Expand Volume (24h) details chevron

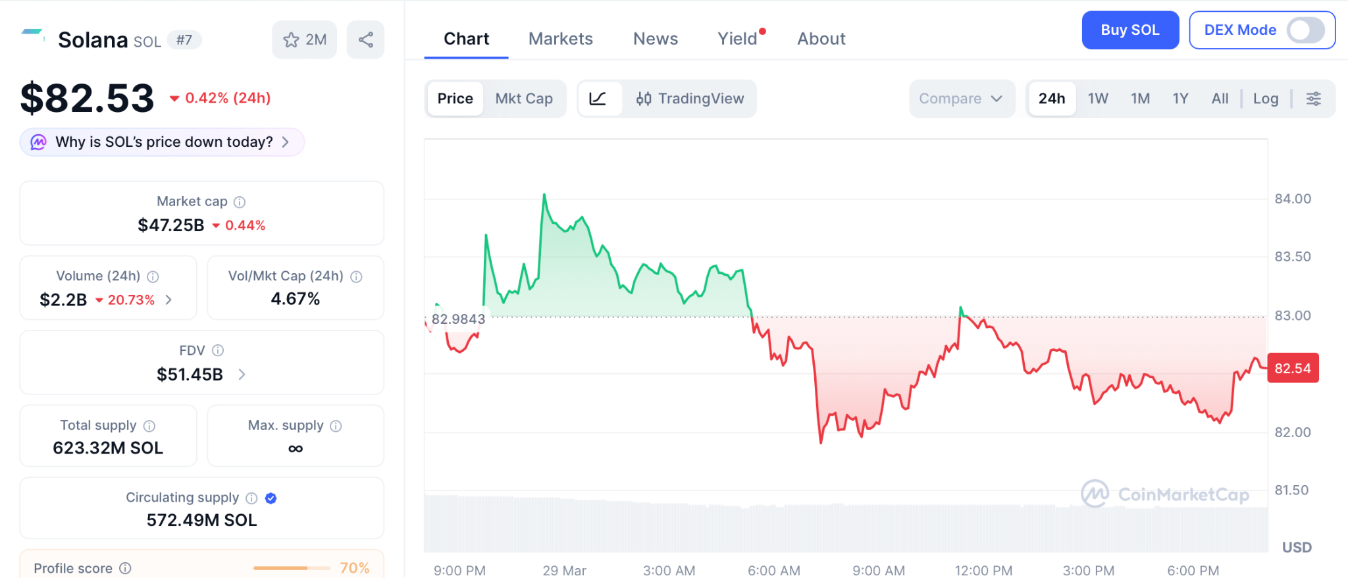coord(168,300)
